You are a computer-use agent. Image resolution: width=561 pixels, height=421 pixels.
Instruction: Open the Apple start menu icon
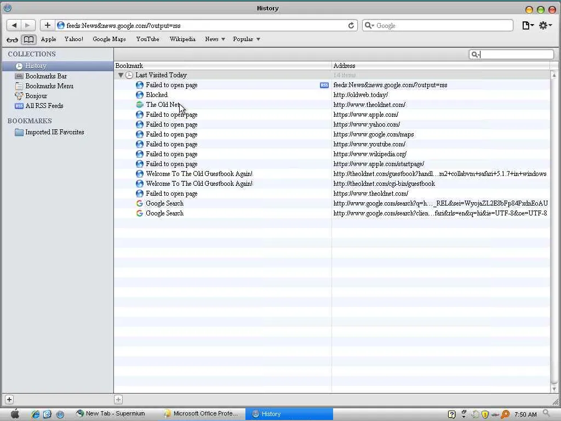click(15, 414)
